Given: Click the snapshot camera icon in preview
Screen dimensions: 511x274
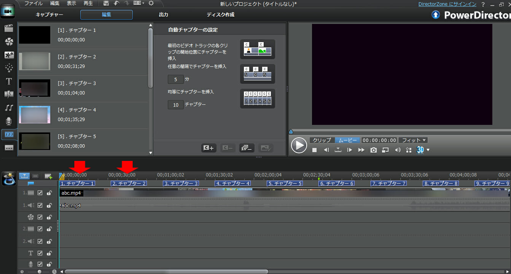Looking at the screenshot, I should coord(374,150).
